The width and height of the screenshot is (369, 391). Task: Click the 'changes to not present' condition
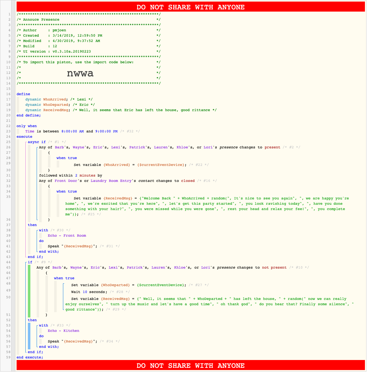(x=173, y=267)
